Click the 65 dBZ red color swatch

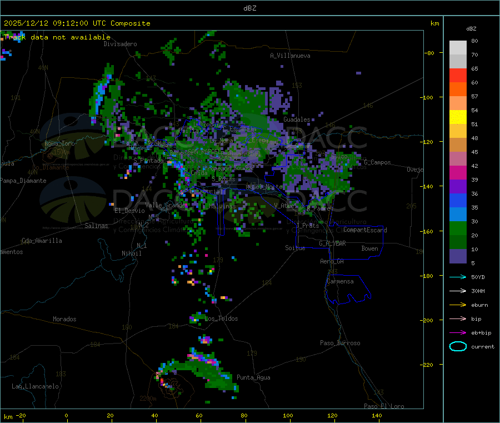tap(458, 75)
